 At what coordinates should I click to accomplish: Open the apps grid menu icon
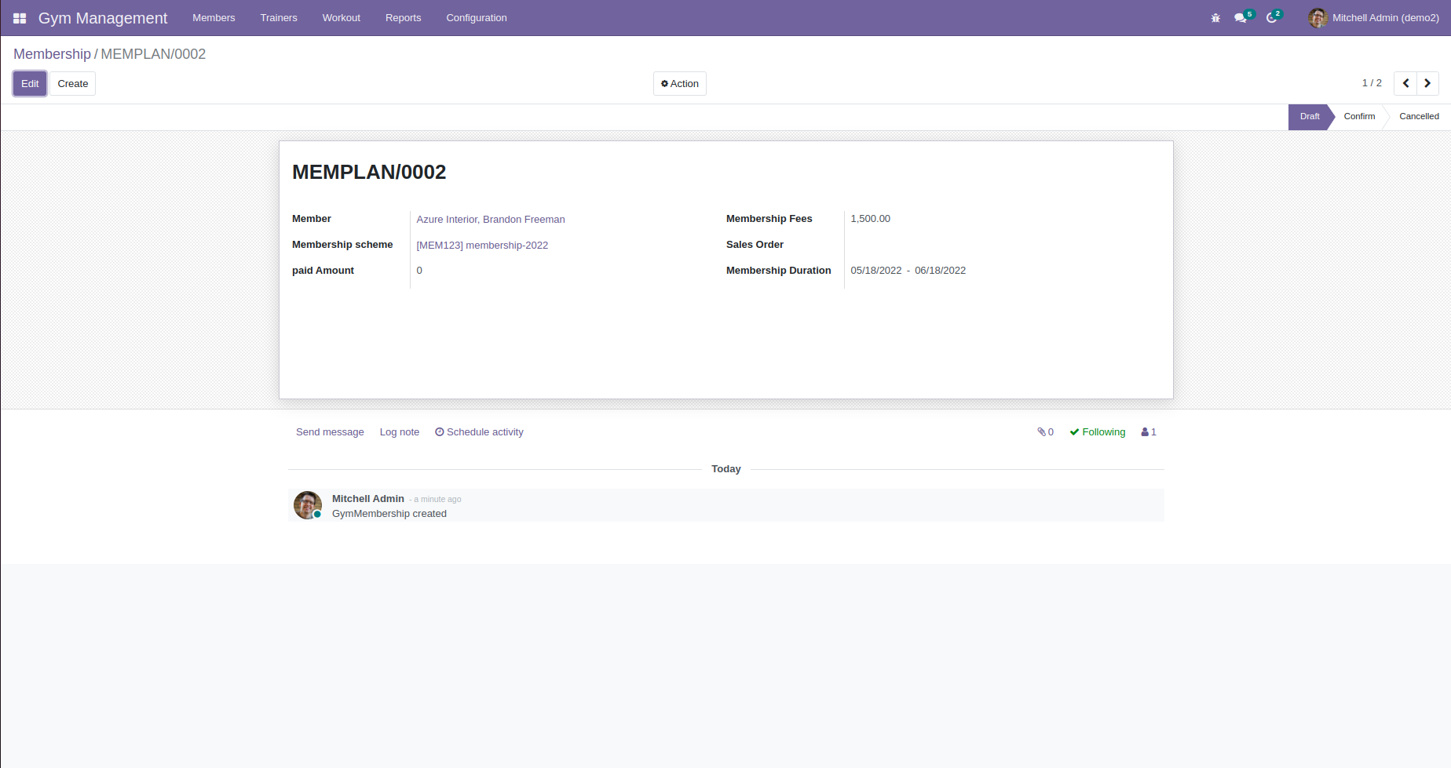point(20,18)
